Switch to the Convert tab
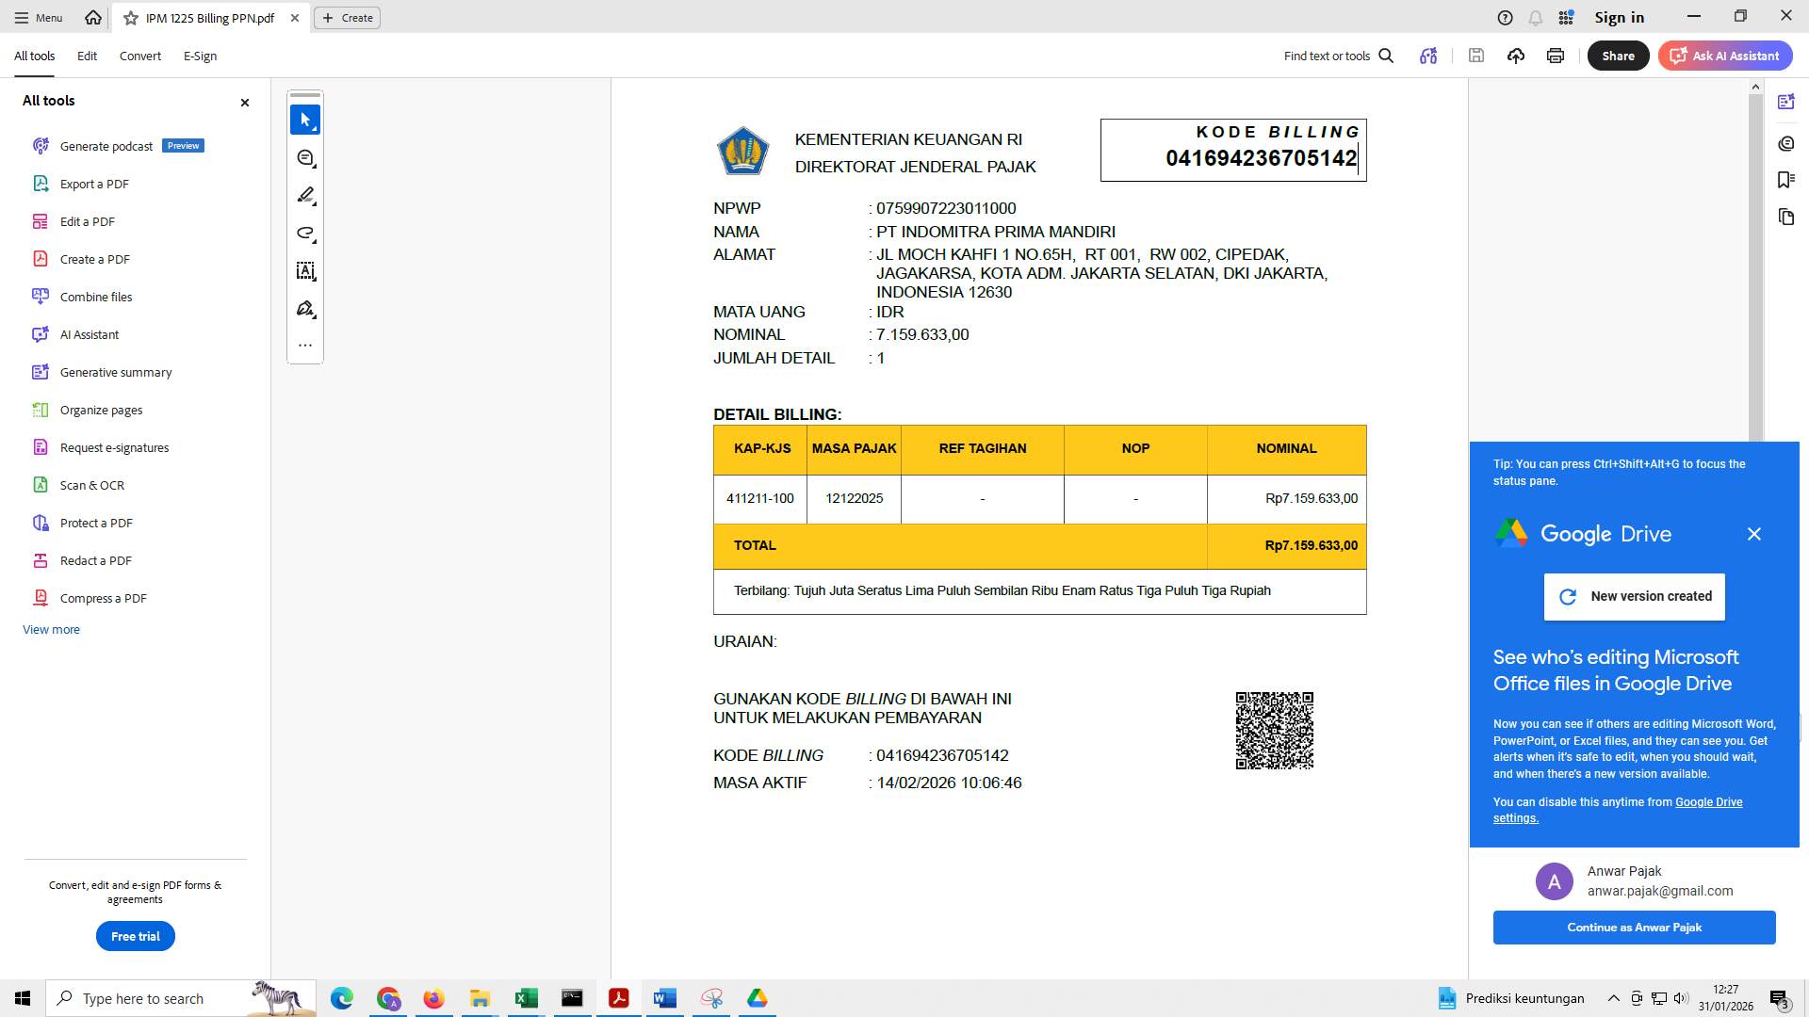Image resolution: width=1809 pixels, height=1017 pixels. coord(139,56)
